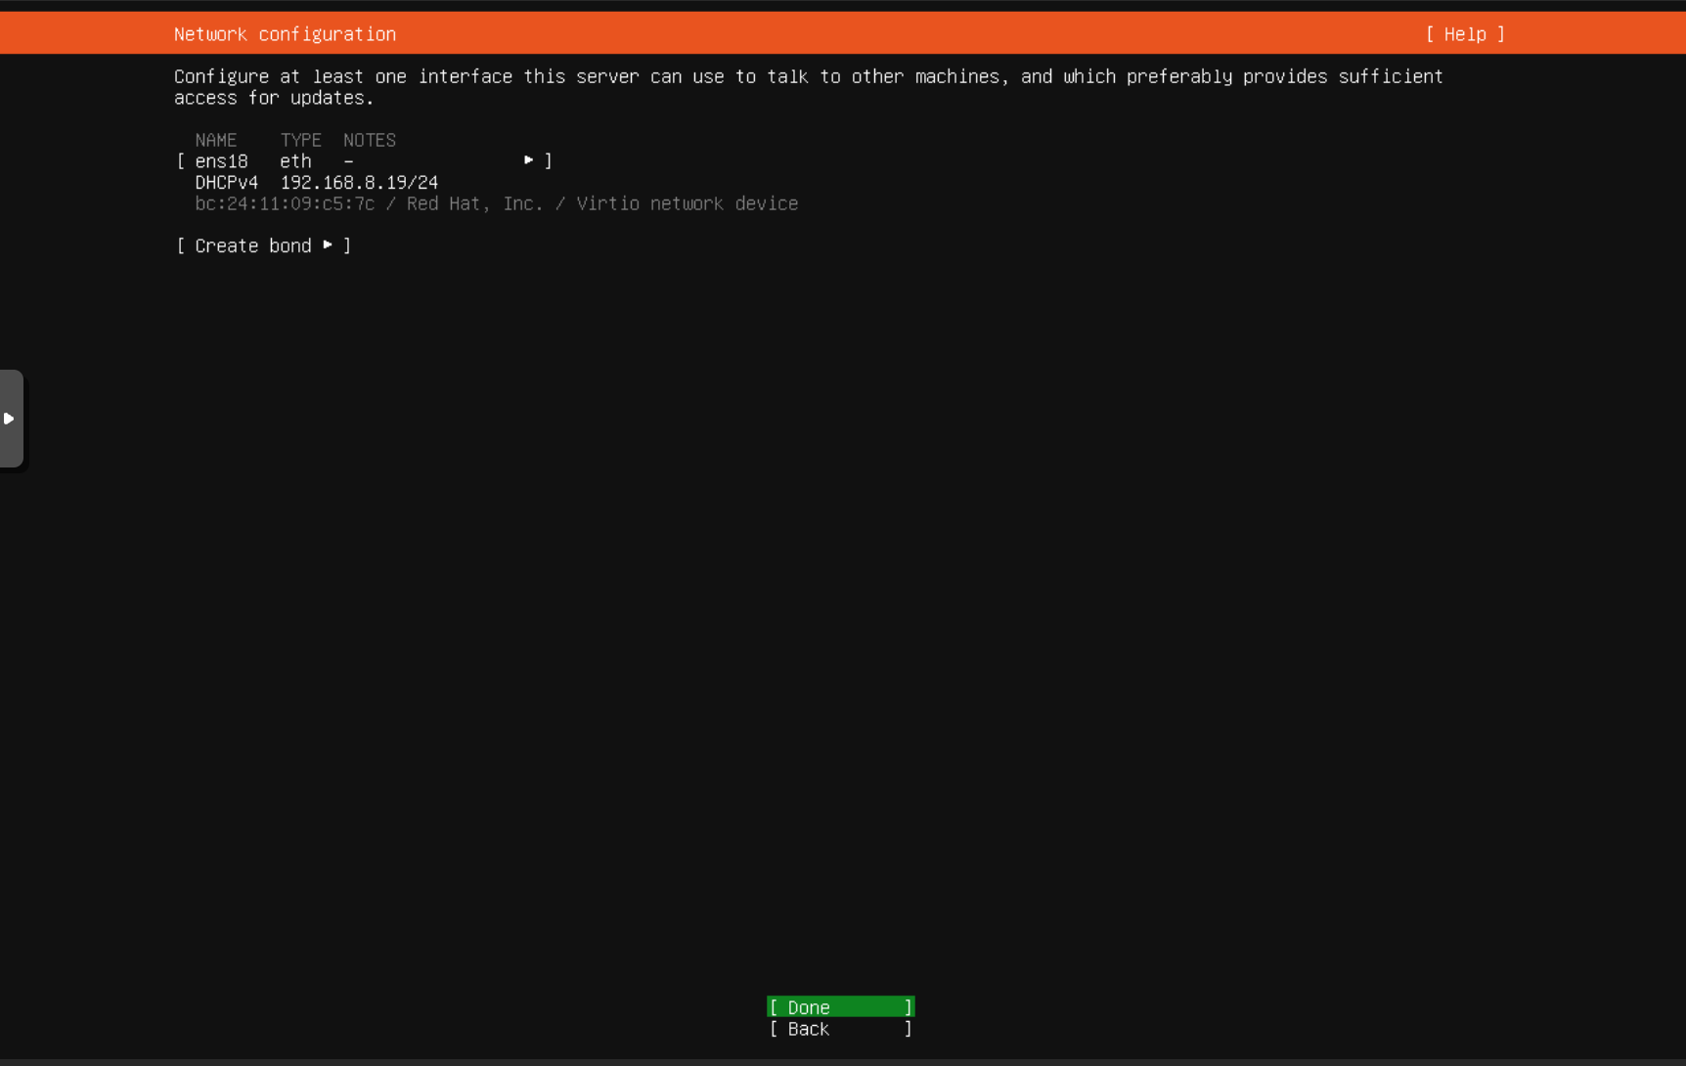Click the TYPE column header
Screen dimensions: 1686x1066
pos(300,140)
